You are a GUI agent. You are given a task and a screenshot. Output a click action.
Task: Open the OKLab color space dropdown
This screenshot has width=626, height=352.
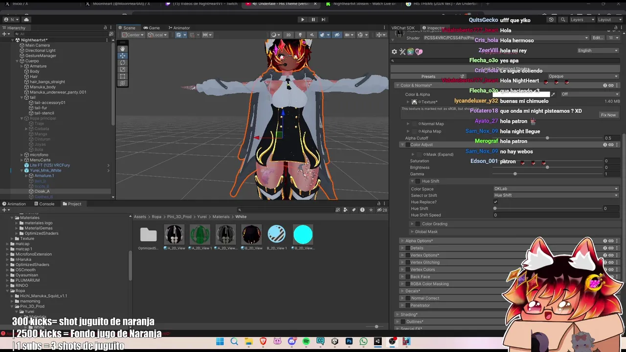point(556,189)
